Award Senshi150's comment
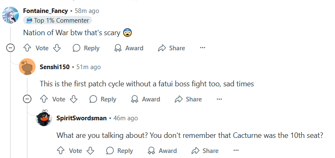335x158 pixels. 146,99
